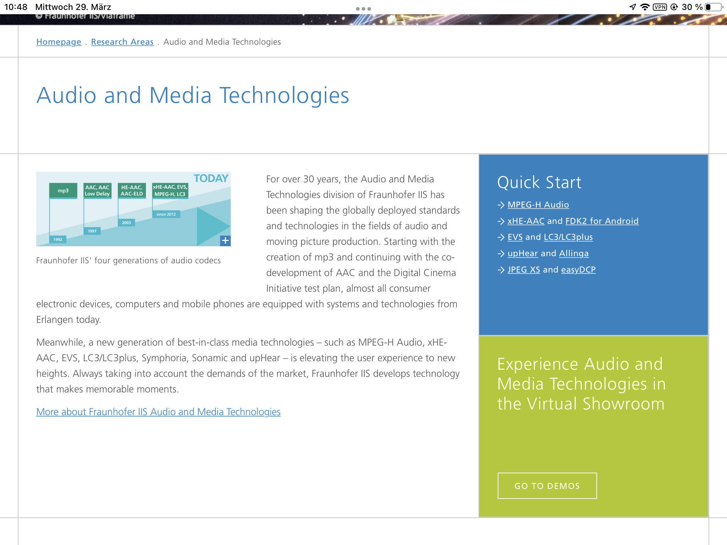Open the Allinga link
The height and width of the screenshot is (545, 727).
point(574,253)
